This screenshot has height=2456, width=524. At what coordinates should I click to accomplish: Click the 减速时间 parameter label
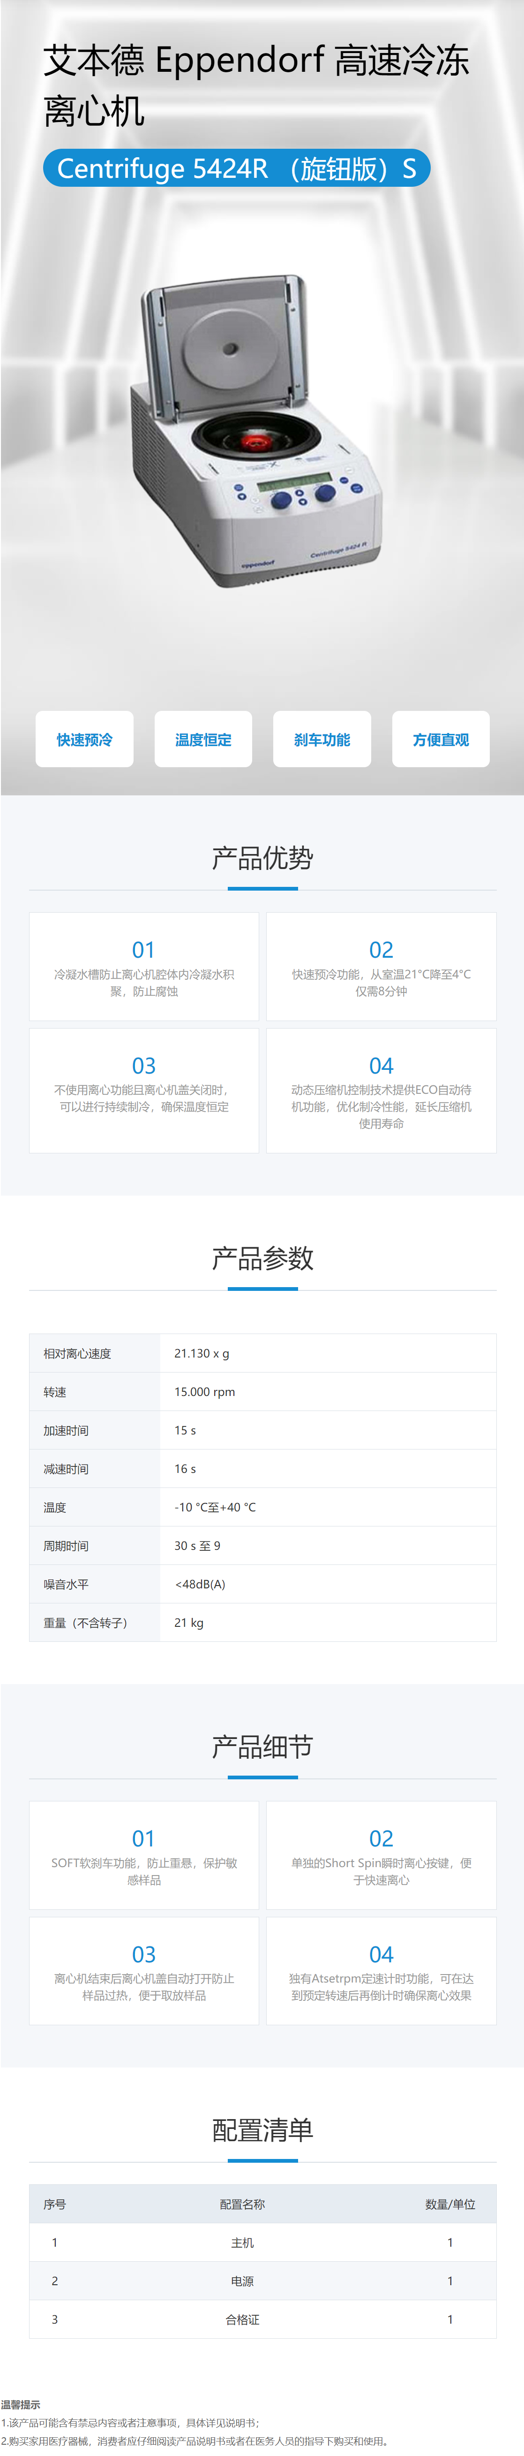tap(66, 1469)
